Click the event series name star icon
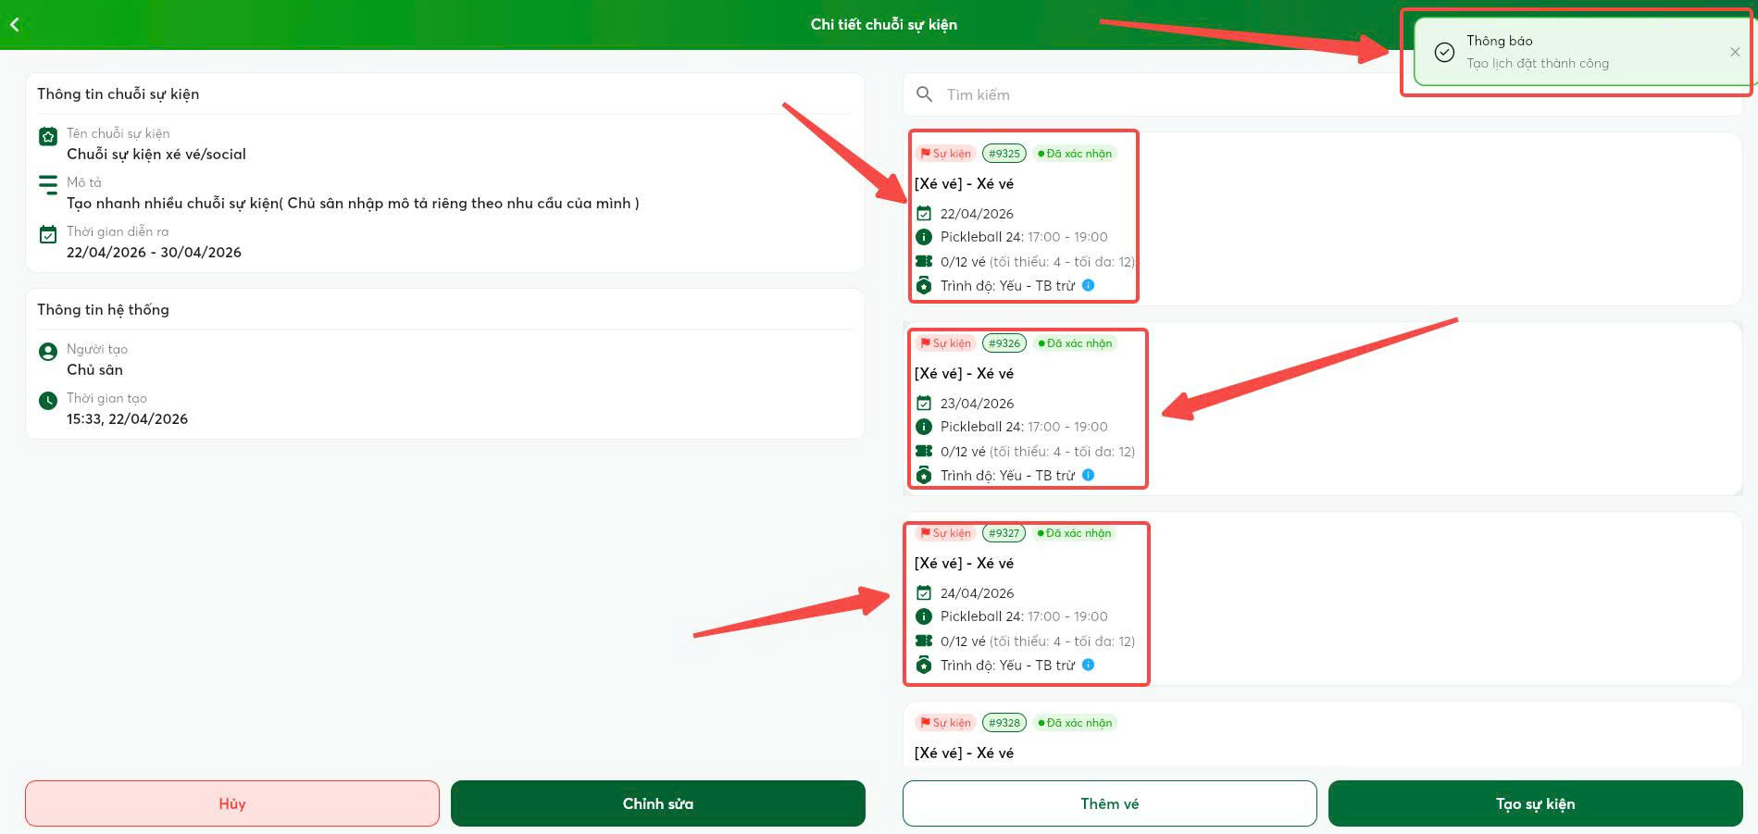The image size is (1758, 834). pos(48,137)
